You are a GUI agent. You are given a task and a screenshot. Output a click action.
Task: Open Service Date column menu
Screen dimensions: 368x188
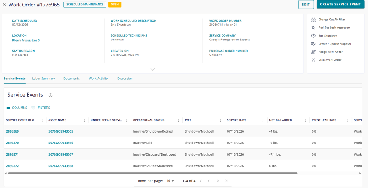pyautogui.click(x=263, y=120)
